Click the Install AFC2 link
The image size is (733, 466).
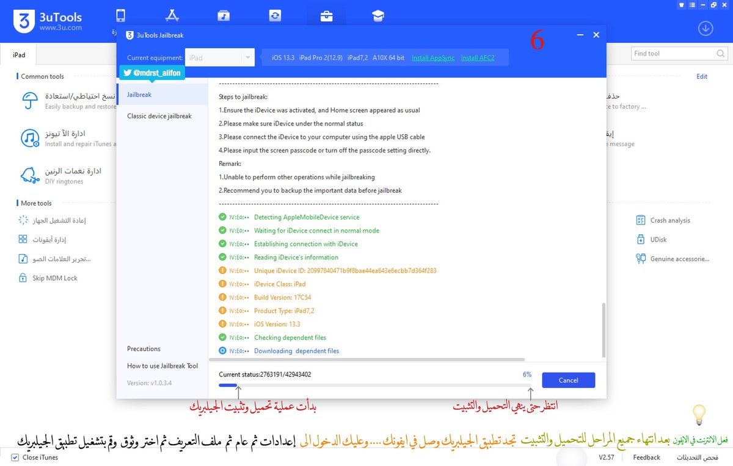[478, 57]
